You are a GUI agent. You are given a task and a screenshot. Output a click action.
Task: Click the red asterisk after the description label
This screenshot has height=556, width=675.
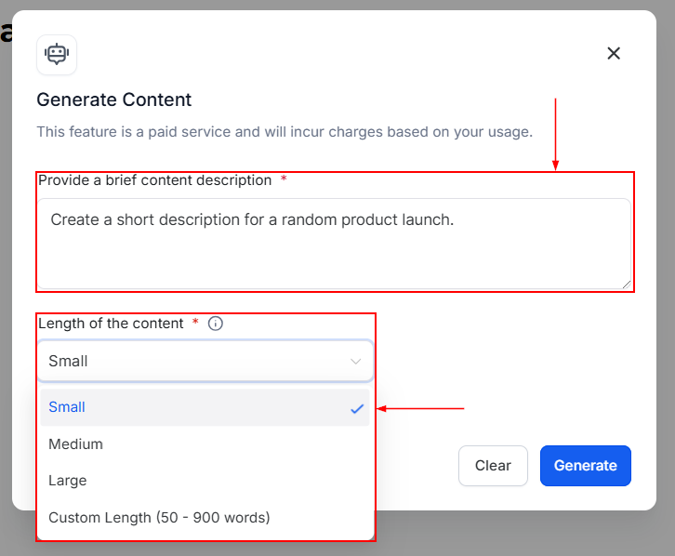284,179
